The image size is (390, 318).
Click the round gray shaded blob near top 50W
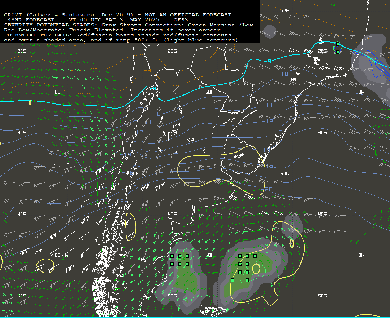point(269,31)
